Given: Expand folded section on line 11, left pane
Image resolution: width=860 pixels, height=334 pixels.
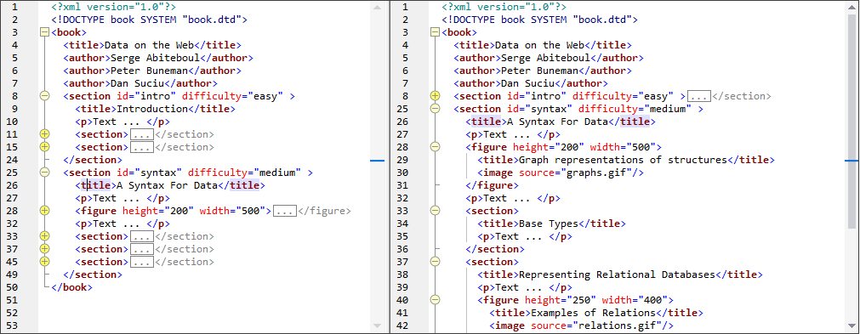Looking at the screenshot, I should point(45,134).
